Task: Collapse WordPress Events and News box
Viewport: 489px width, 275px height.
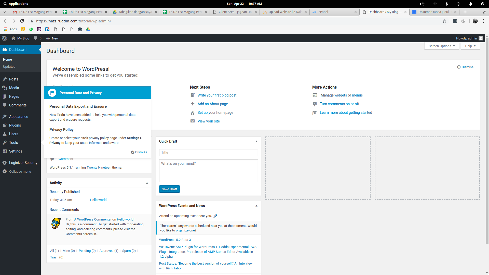Action: pos(256,206)
